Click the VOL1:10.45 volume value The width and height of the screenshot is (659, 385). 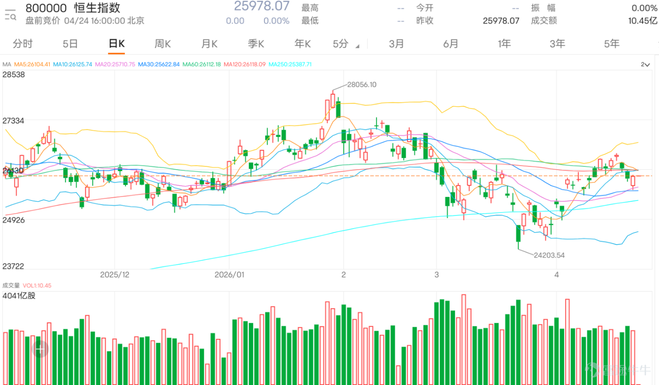point(37,285)
